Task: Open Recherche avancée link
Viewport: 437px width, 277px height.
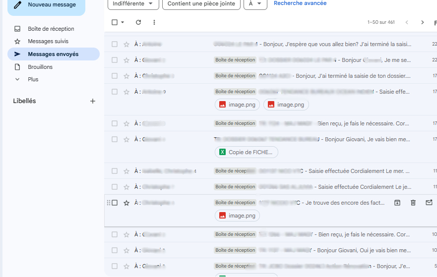Action: pos(300,3)
